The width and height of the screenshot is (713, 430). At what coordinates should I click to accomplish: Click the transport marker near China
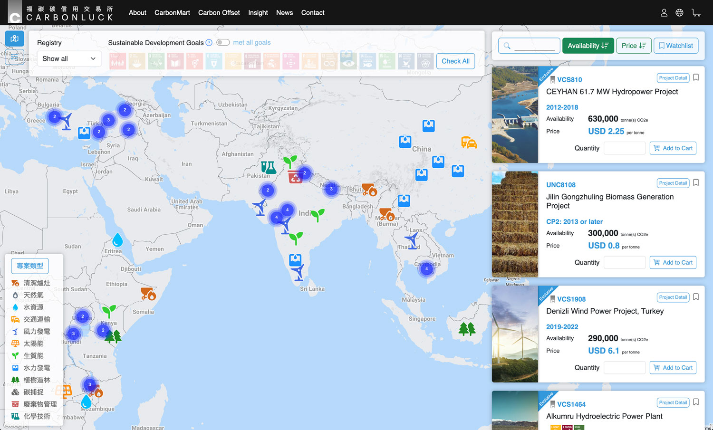[x=469, y=142]
